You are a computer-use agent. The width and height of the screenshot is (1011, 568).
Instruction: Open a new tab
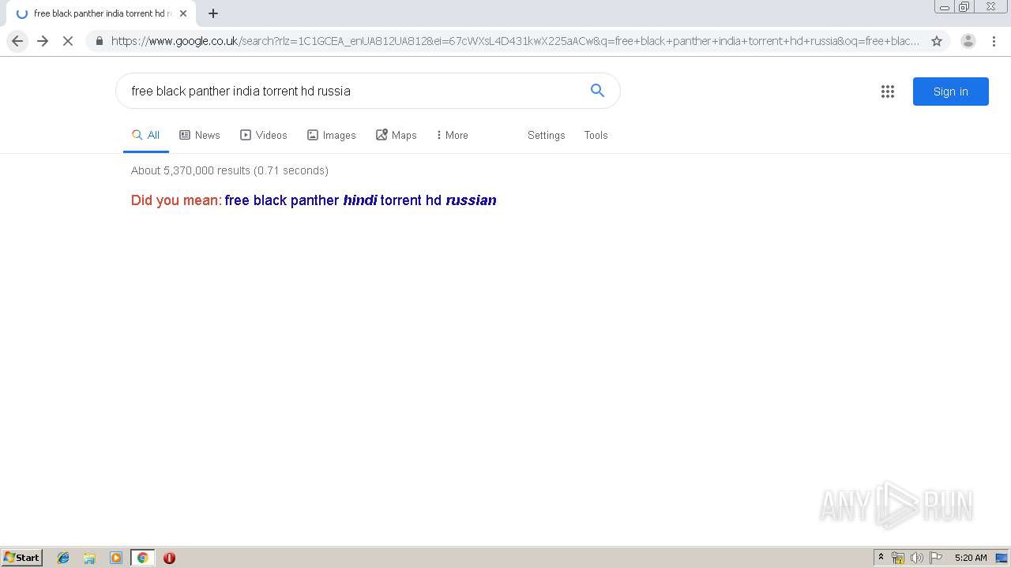coord(213,13)
